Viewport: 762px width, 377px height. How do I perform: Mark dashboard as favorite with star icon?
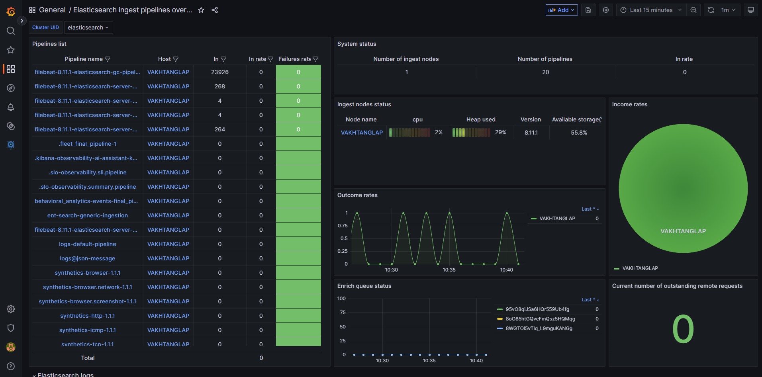(201, 10)
